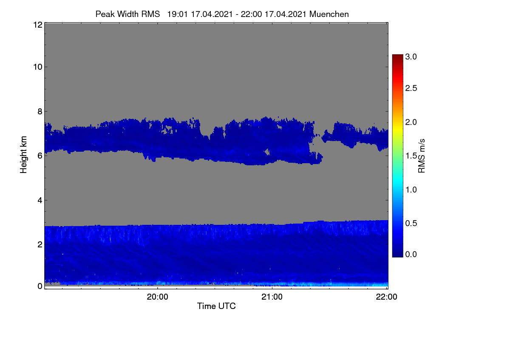This screenshot has width=510, height=340.
Task: Click the colorbar value '2.0'
Action: [x=411, y=122]
